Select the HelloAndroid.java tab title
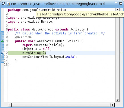The width and height of the screenshot is (124, 108). [x=58, y=4]
